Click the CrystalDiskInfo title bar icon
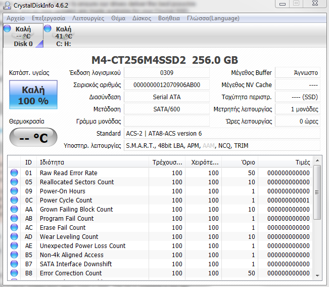 pos(7,5)
